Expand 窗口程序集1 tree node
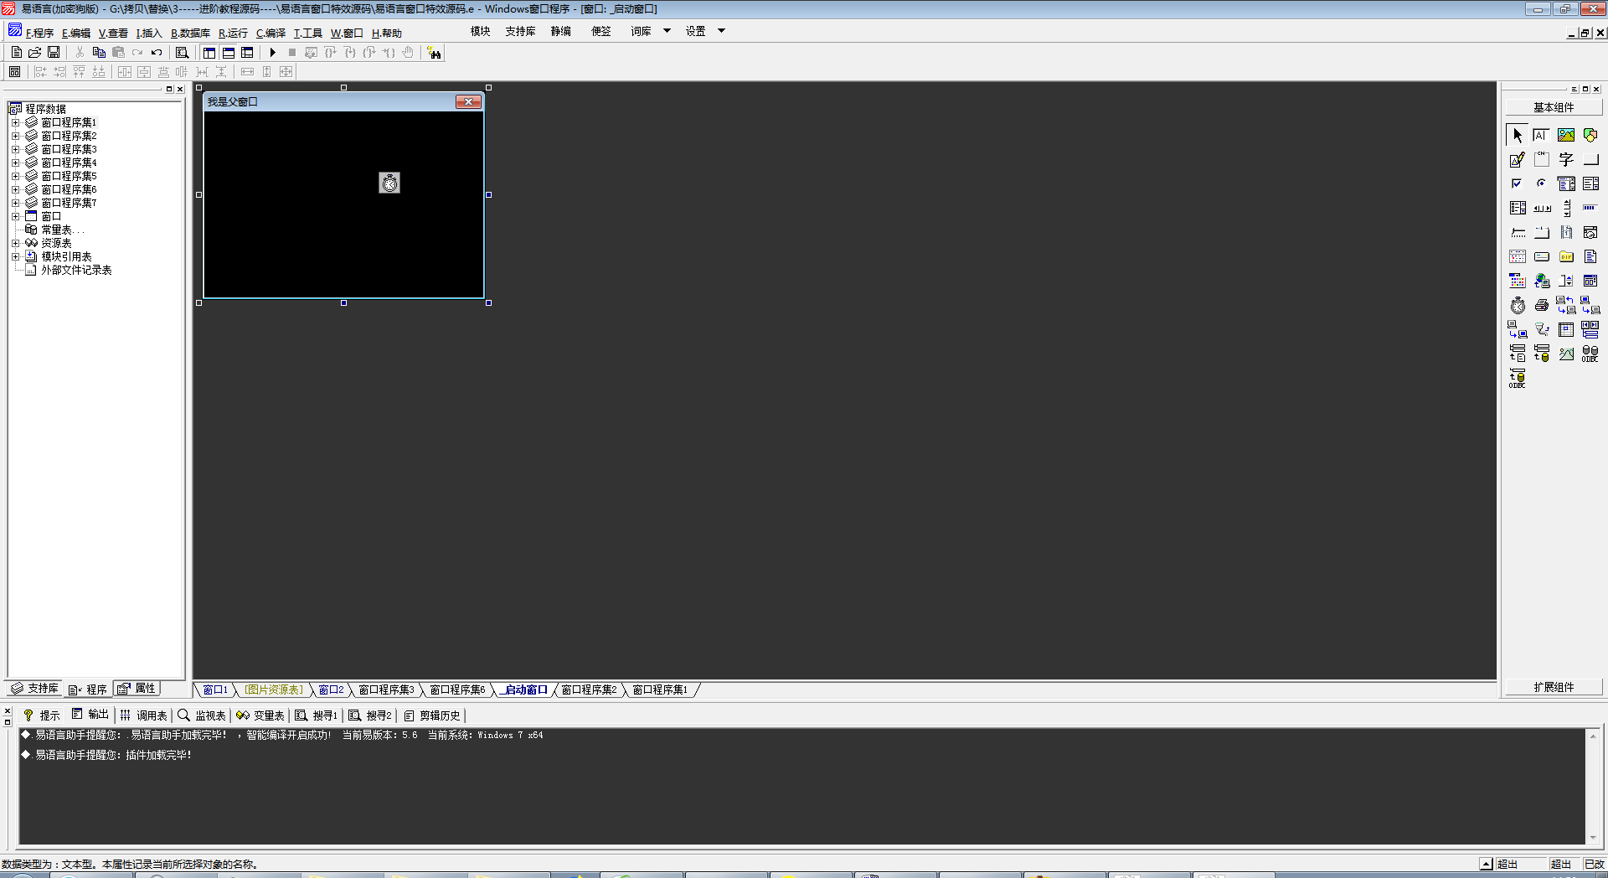The image size is (1608, 878). tap(15, 122)
